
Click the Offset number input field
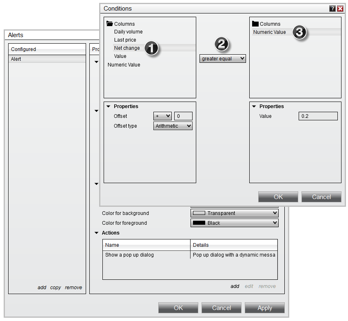click(183, 116)
